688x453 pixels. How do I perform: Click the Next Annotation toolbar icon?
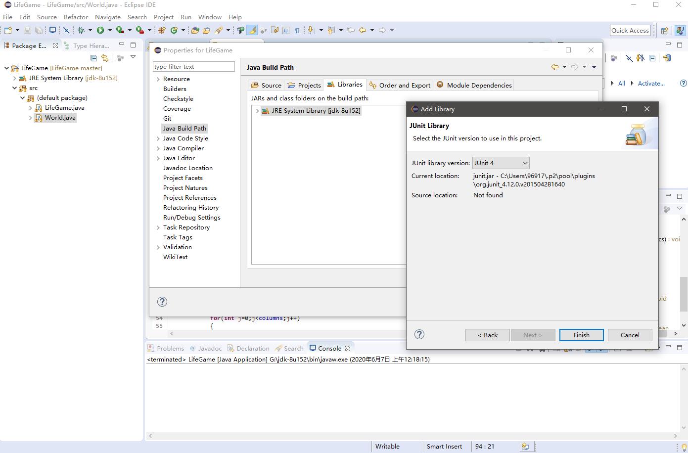point(311,30)
